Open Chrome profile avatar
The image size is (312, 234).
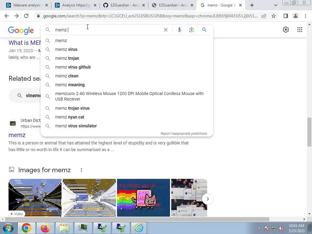coord(296,16)
